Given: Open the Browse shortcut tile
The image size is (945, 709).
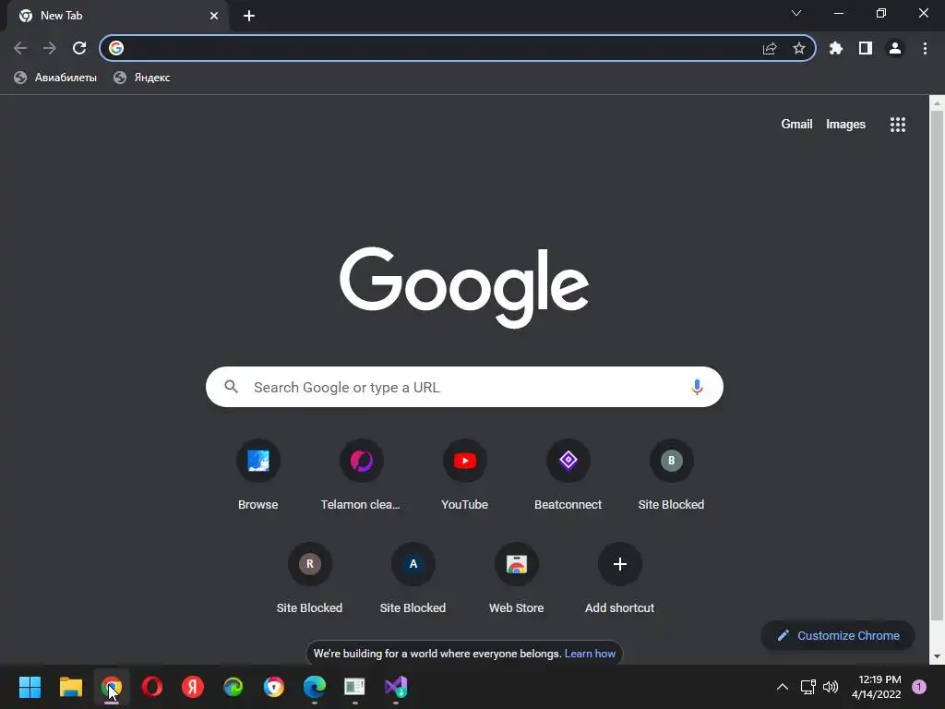Looking at the screenshot, I should [x=258, y=475].
